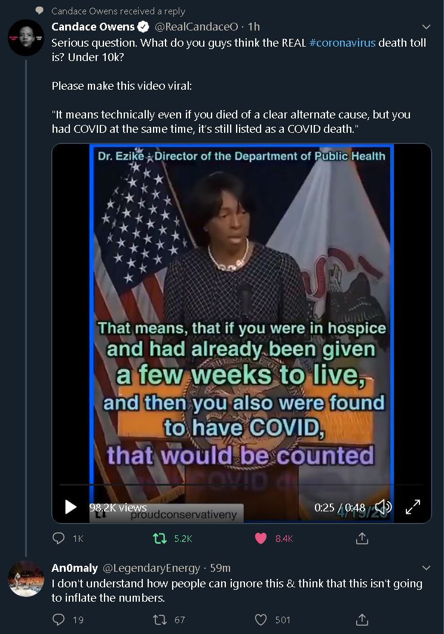The width and height of the screenshot is (444, 634).
Task: Open the tweet's 1h timestamp
Action: 254,27
